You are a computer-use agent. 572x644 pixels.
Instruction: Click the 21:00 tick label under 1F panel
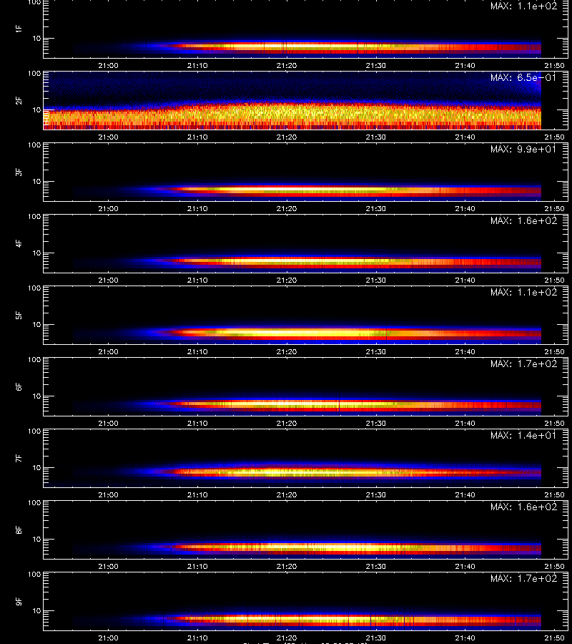(x=109, y=66)
